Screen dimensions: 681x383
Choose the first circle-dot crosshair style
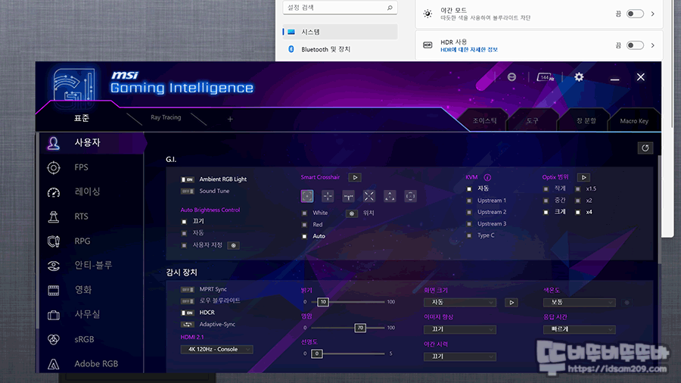[307, 196]
